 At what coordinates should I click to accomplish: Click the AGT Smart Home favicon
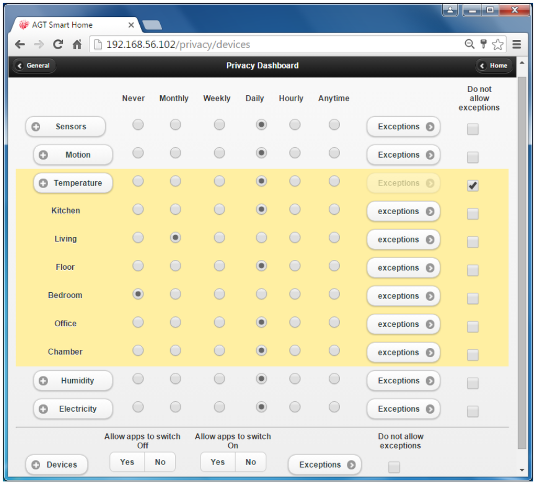[24, 25]
